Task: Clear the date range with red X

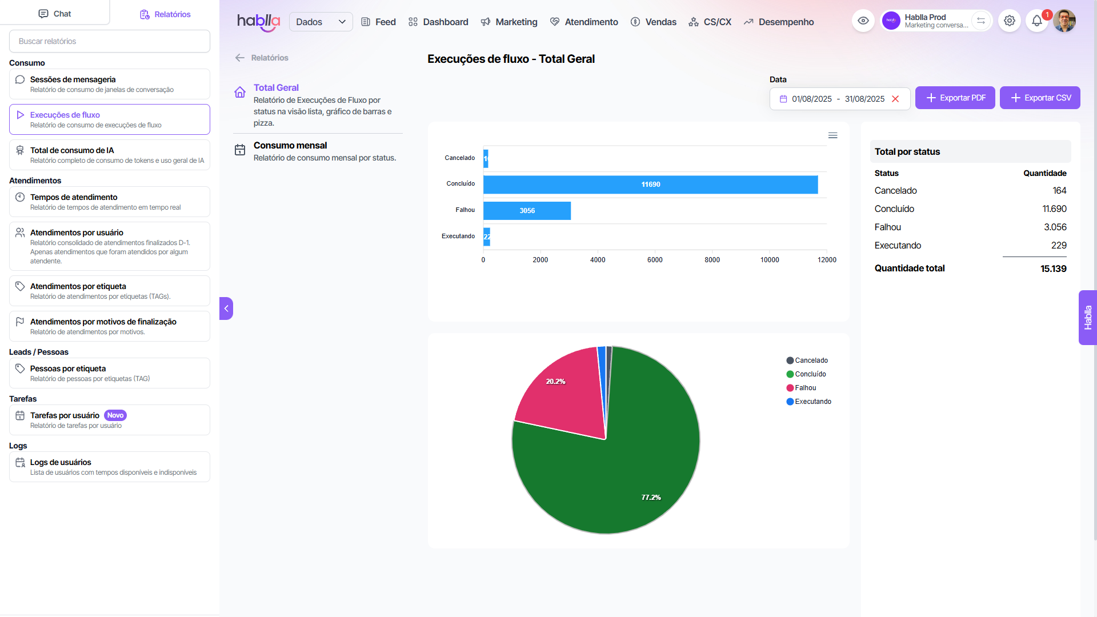Action: coord(895,99)
